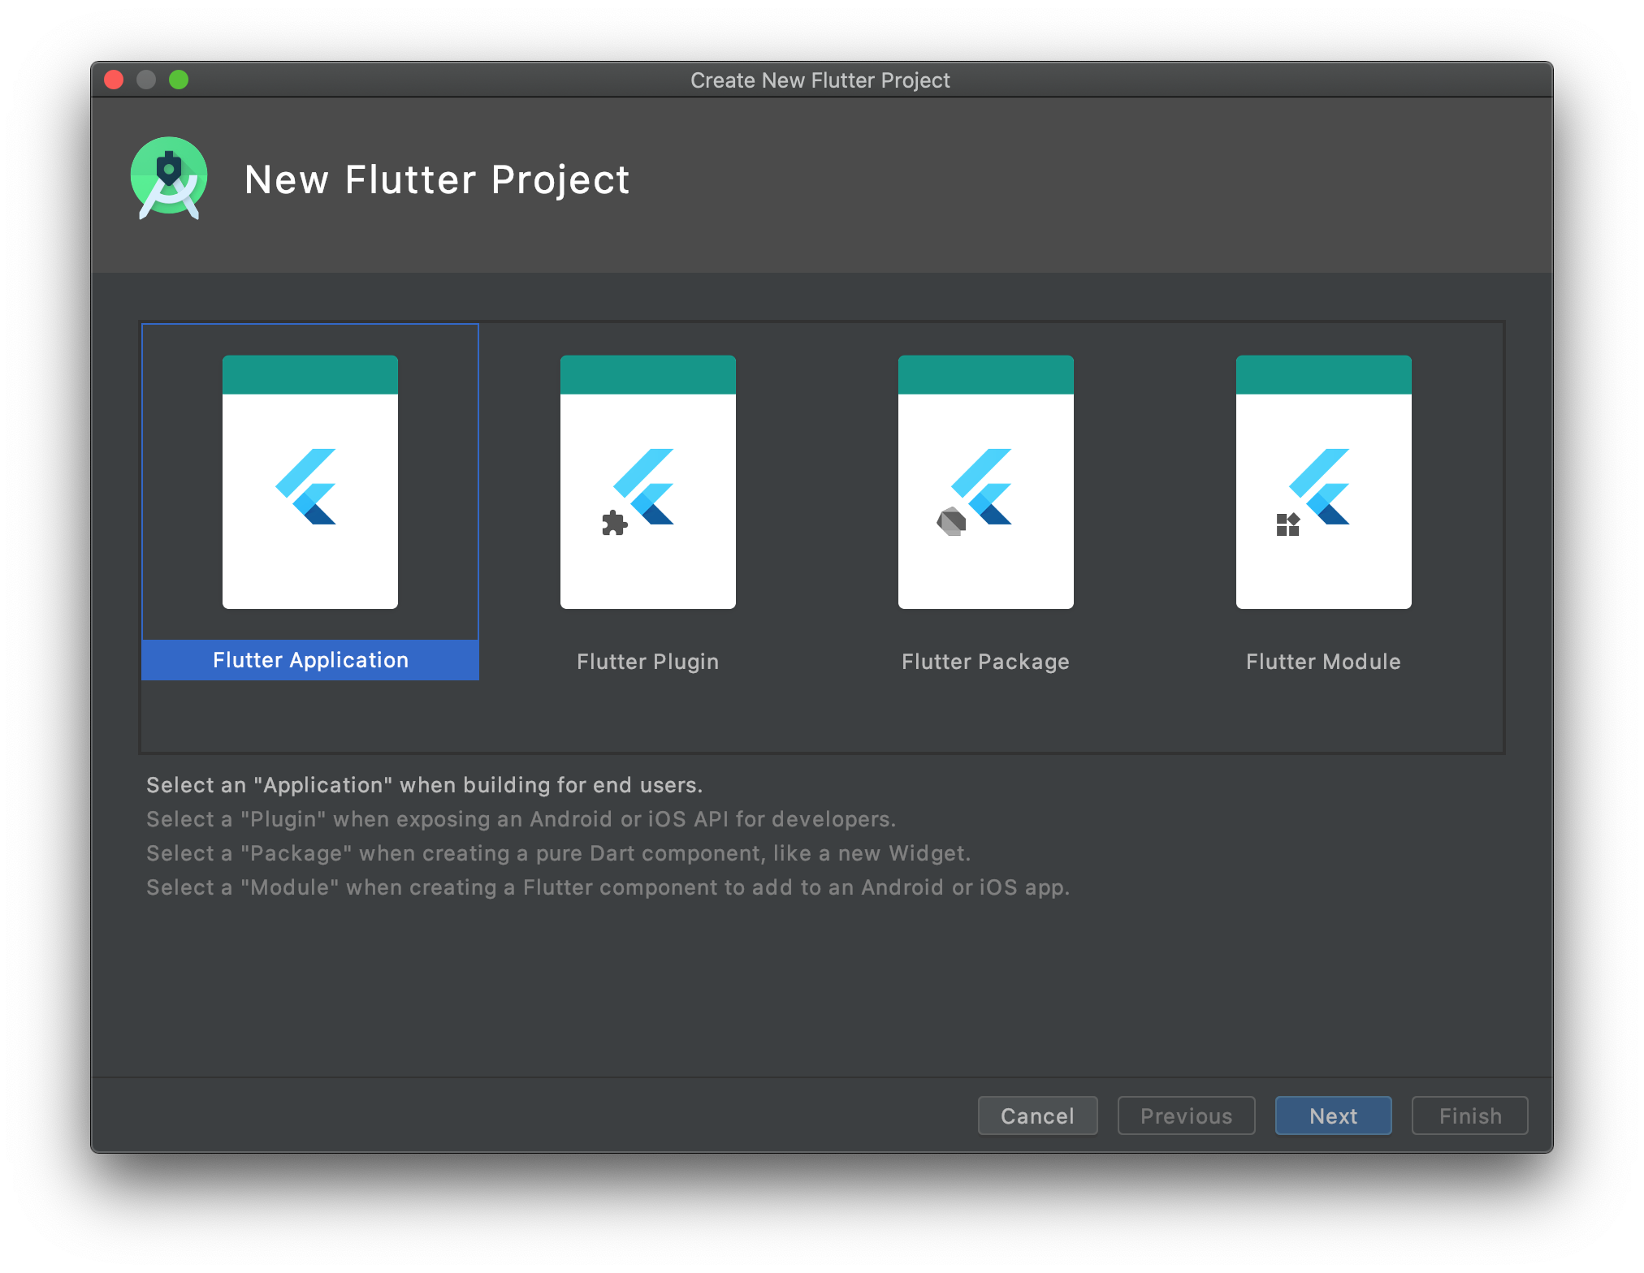1644x1273 pixels.
Task: Click the Flutter Application label
Action: click(x=310, y=660)
